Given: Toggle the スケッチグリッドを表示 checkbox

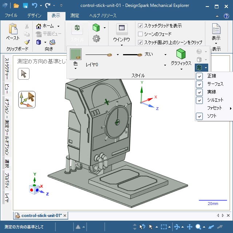Looking at the screenshot, I should (141, 26).
